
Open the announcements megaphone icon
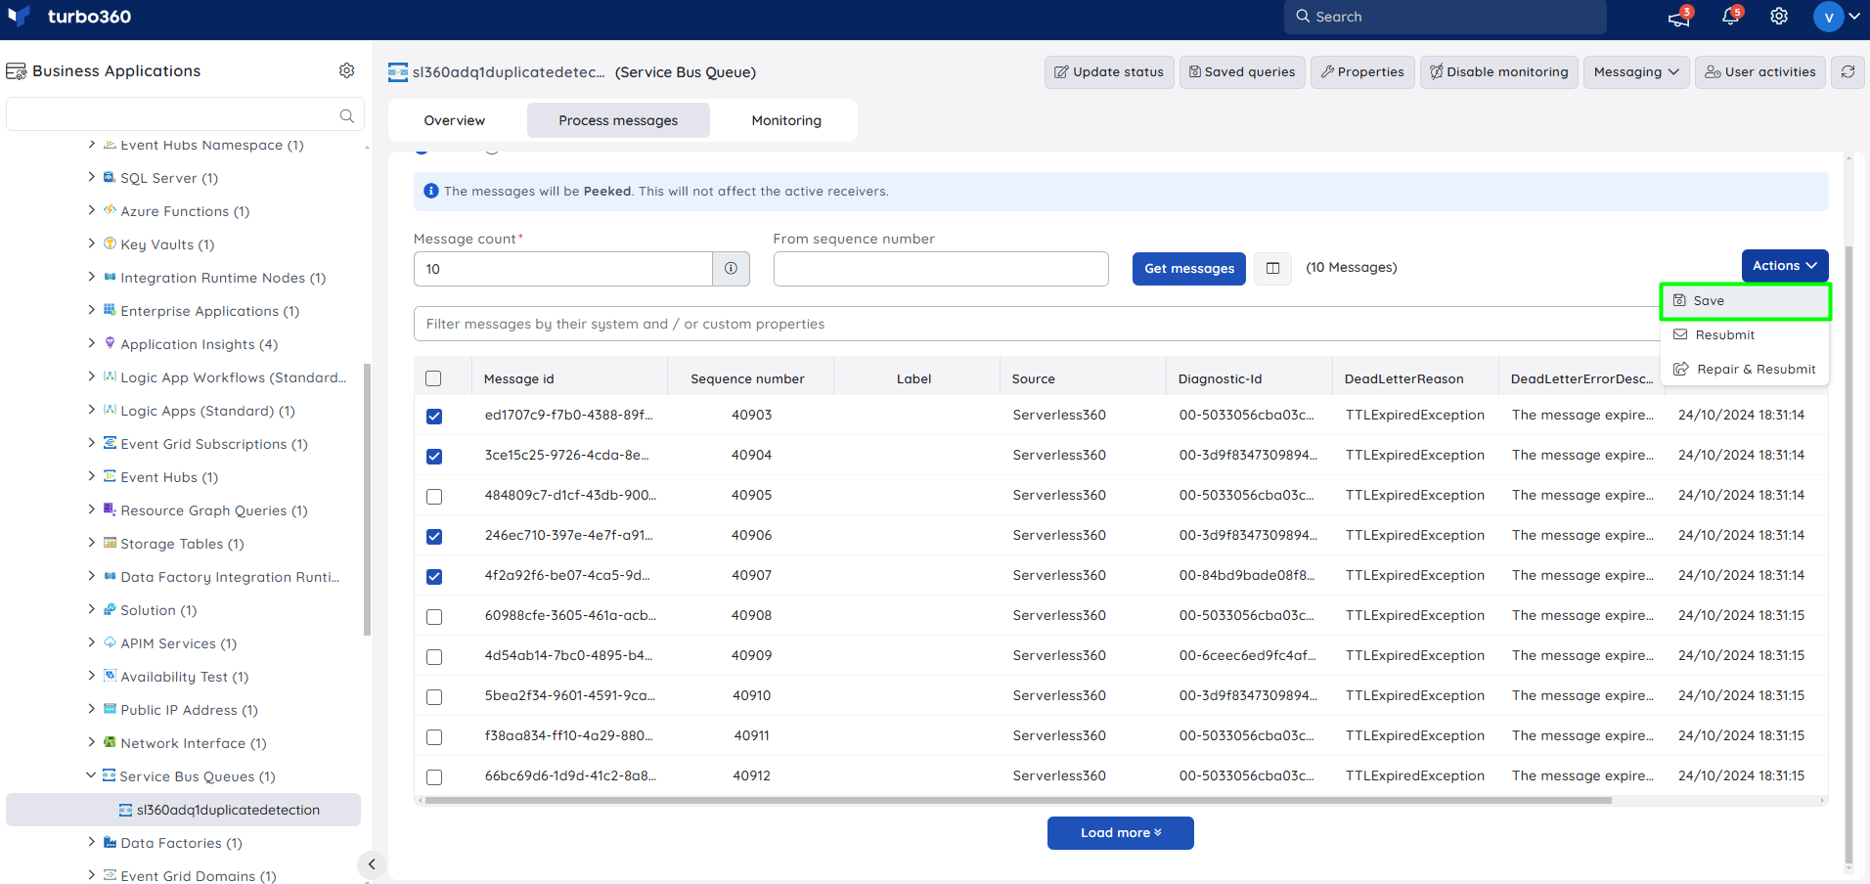pyautogui.click(x=1679, y=17)
